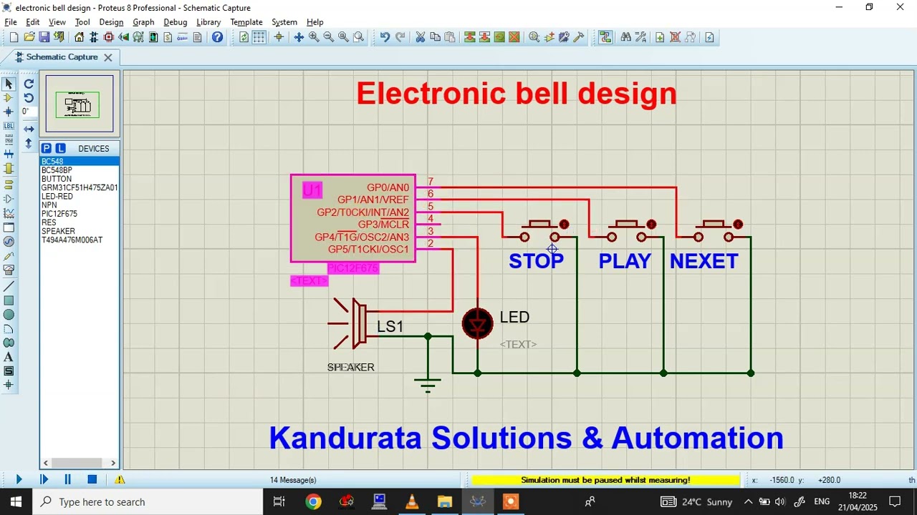Select the 2D graphics circle tool

pyautogui.click(x=9, y=315)
